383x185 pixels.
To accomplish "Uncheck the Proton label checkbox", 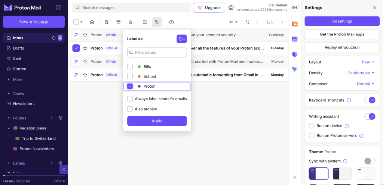I will (x=130, y=86).
